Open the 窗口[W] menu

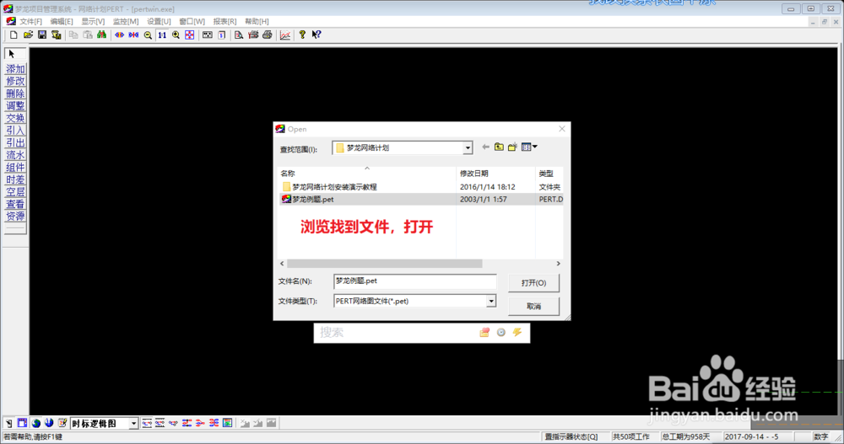point(192,22)
